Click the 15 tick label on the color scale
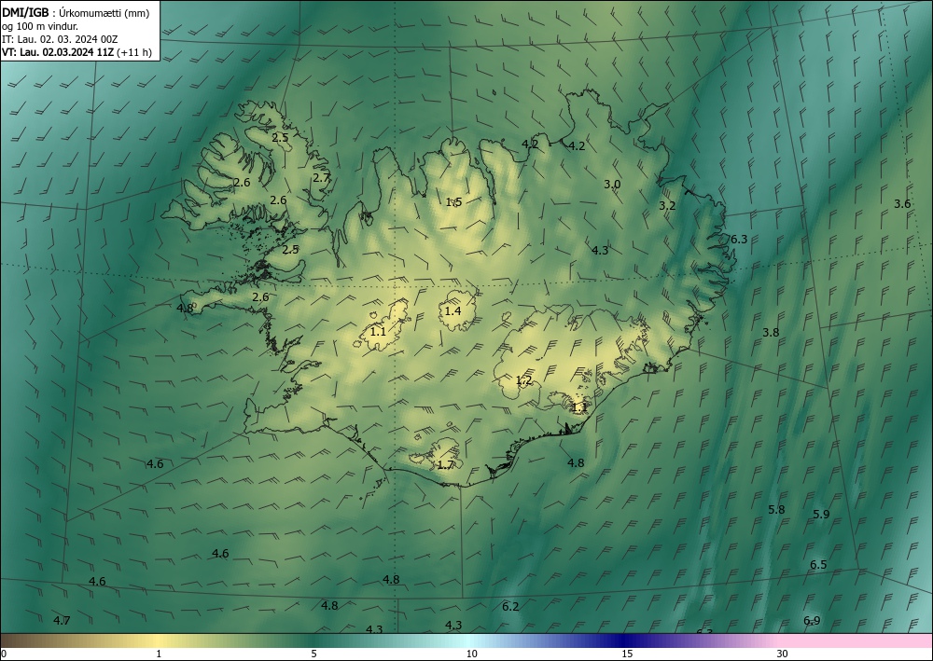This screenshot has height=661, width=933. click(627, 654)
